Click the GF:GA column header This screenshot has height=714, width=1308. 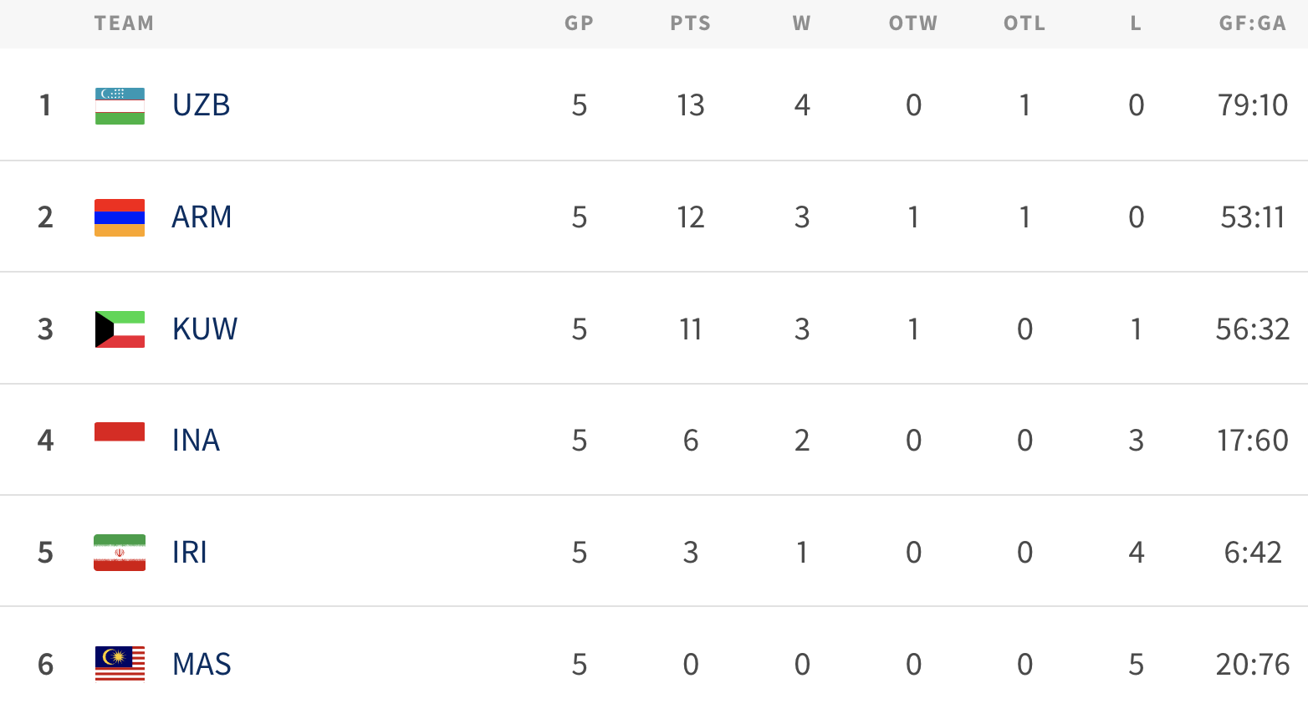pos(1252,23)
